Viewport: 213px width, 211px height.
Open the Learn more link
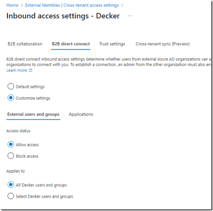[17, 70]
